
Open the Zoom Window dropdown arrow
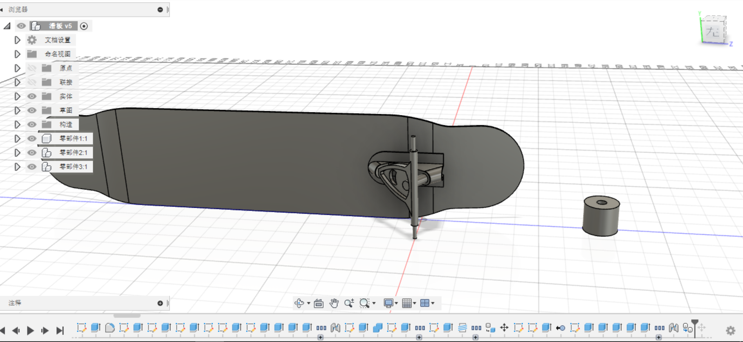coord(374,303)
